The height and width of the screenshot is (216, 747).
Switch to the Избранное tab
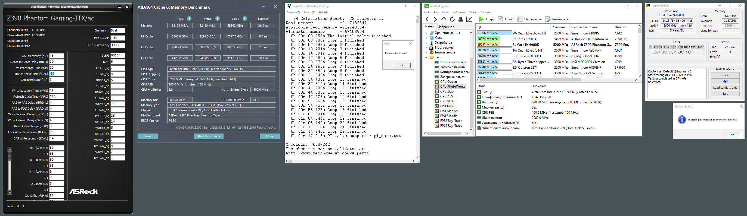point(446,27)
